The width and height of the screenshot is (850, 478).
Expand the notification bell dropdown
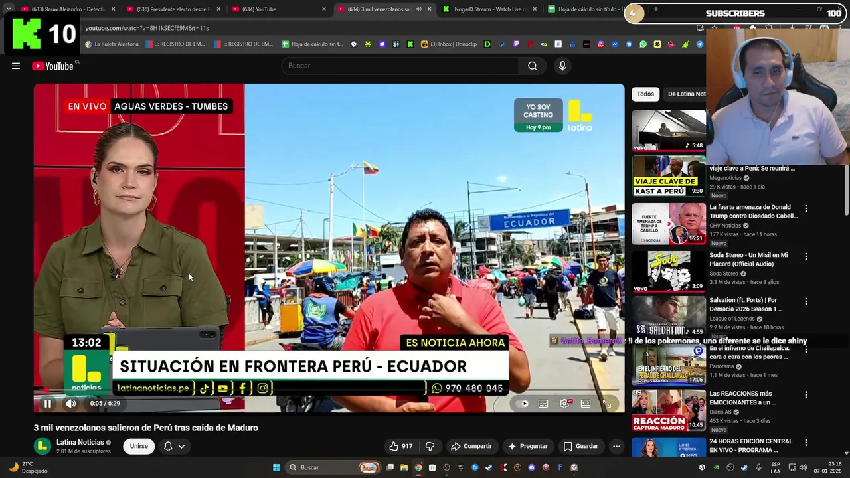[x=174, y=446]
